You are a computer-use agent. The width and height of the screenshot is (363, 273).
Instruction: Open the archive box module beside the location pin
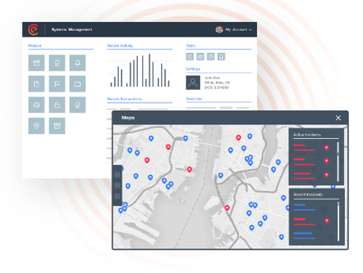pyautogui.click(x=57, y=126)
